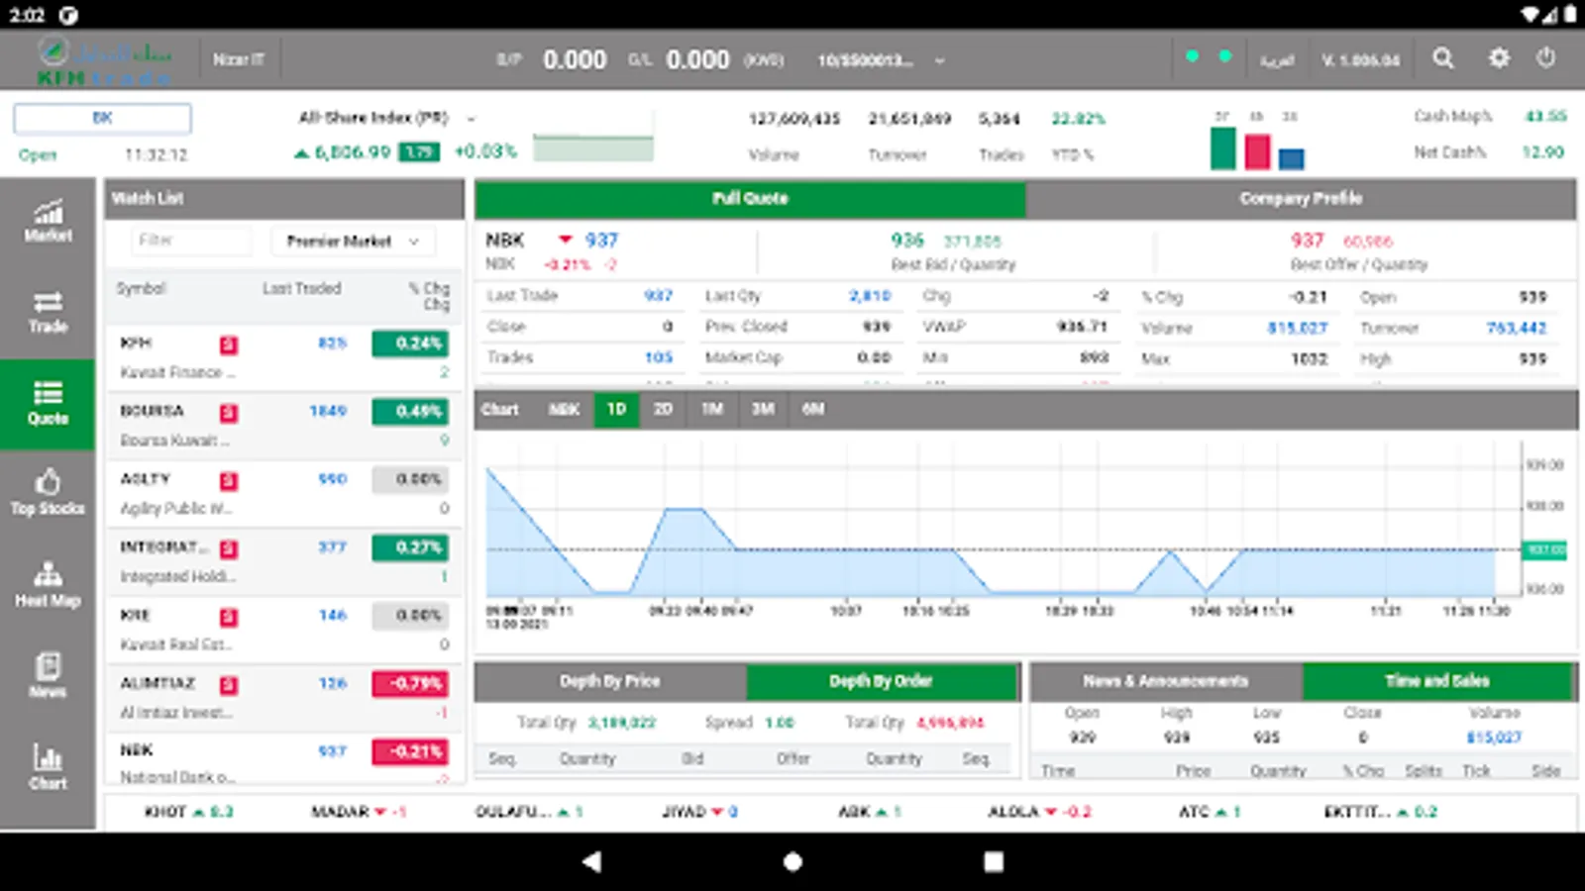Select the 2D chart period

coord(664,409)
